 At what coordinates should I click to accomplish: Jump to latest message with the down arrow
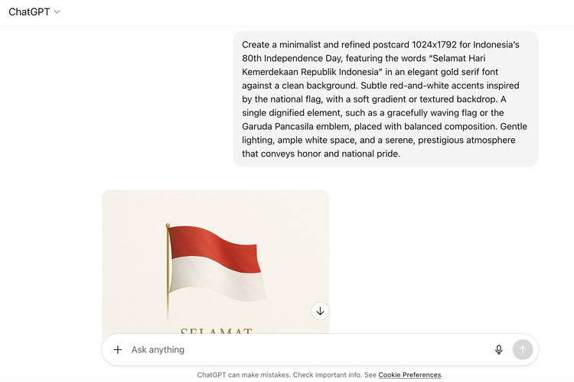tap(321, 311)
